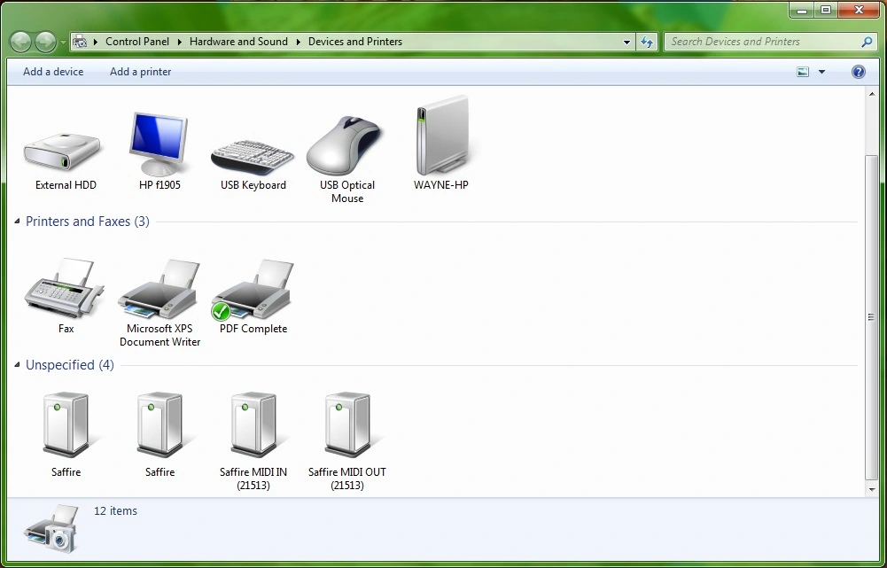Open the address bar history dropdown
The width and height of the screenshot is (887, 568).
626,42
